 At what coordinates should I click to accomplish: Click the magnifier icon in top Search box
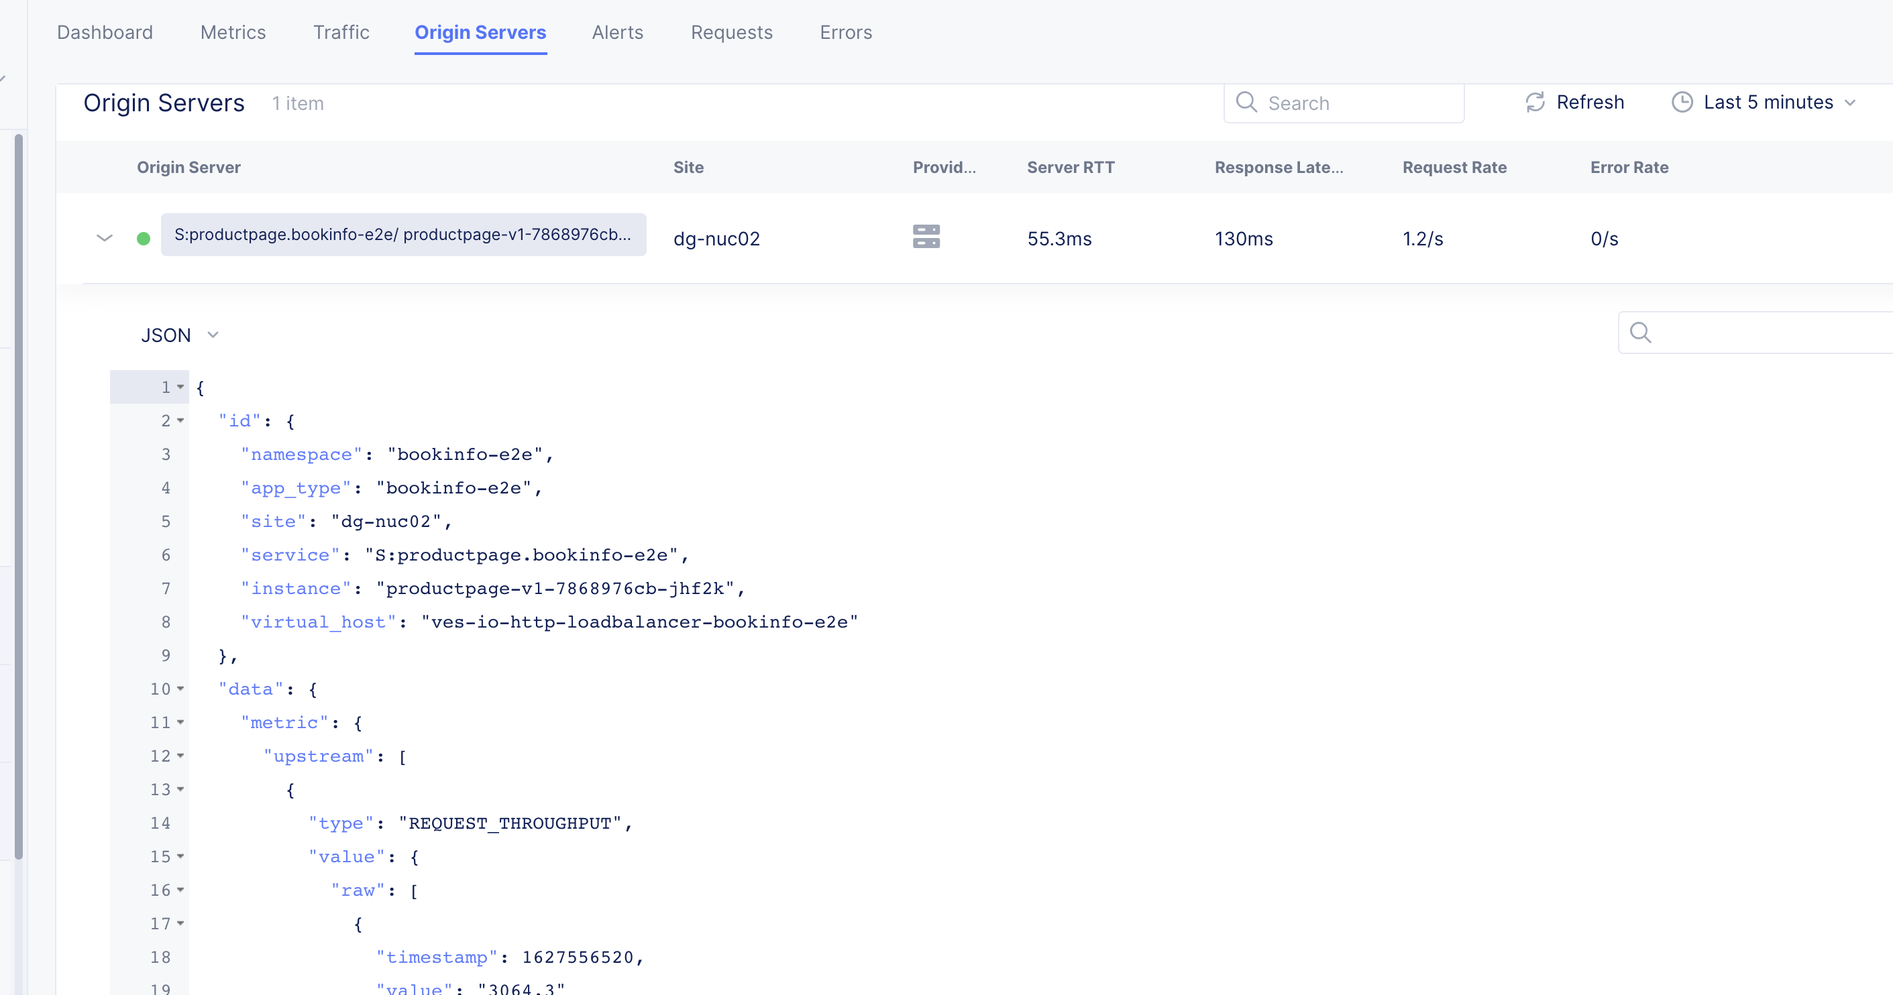point(1246,102)
